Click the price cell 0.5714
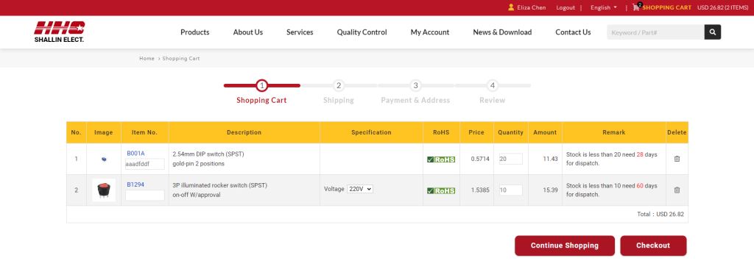This screenshot has width=754, height=272. (480, 159)
